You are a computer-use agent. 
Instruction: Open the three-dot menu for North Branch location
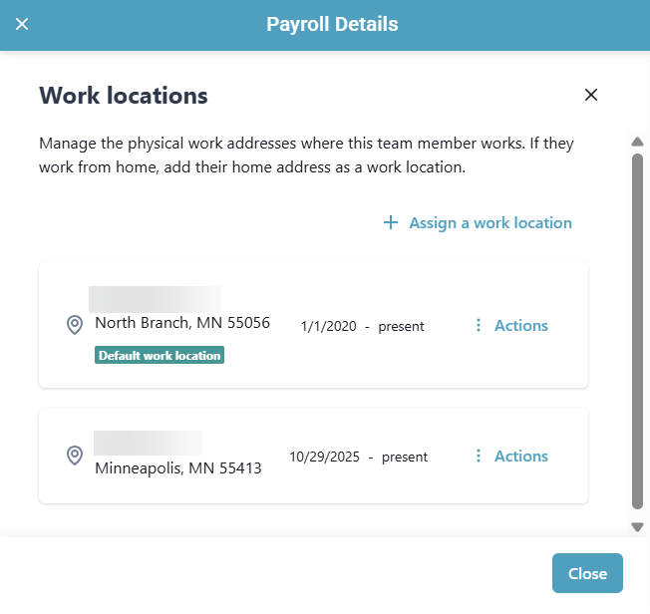[x=479, y=326]
